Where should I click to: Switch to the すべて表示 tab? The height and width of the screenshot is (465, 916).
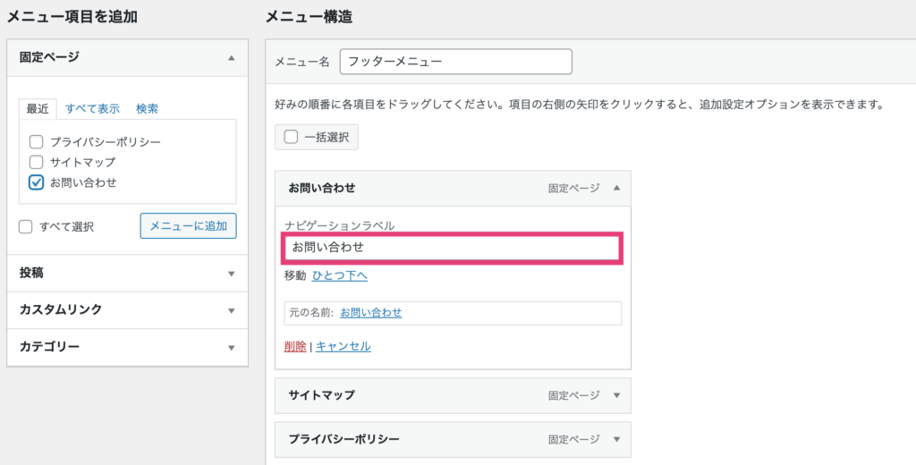92,109
